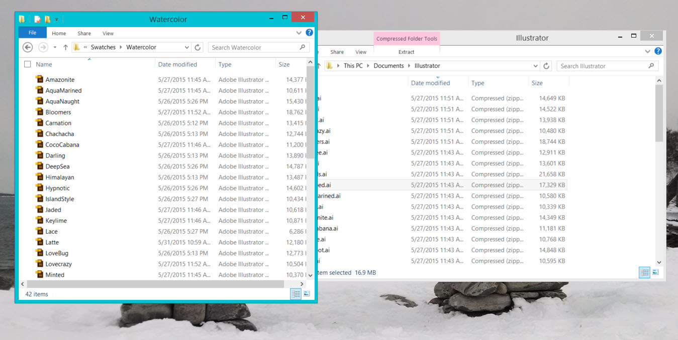Go back in the Watercolor window
Viewport: 678px width, 340px height.
(28, 47)
